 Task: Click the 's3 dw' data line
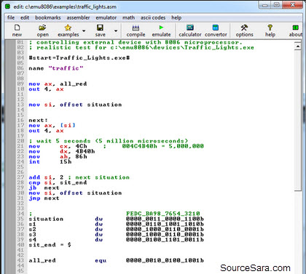click(x=116, y=235)
